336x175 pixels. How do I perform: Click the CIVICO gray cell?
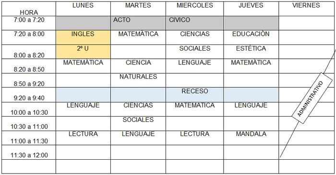[x=194, y=23]
